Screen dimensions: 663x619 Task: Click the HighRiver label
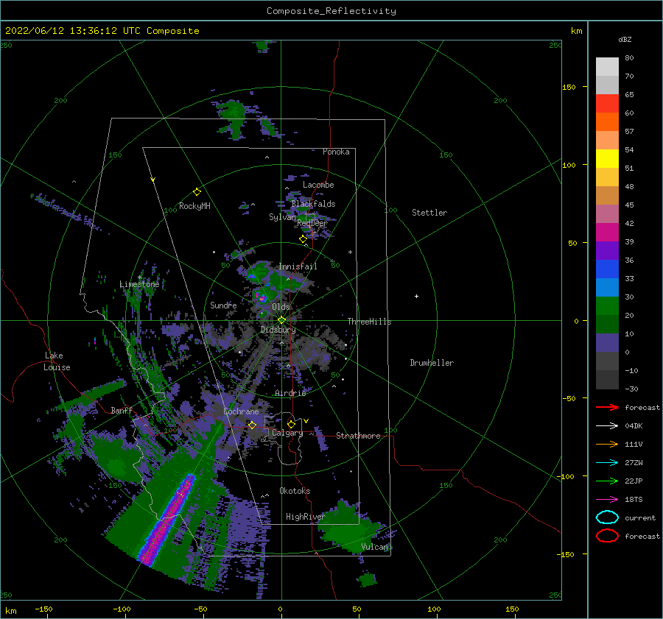(305, 517)
